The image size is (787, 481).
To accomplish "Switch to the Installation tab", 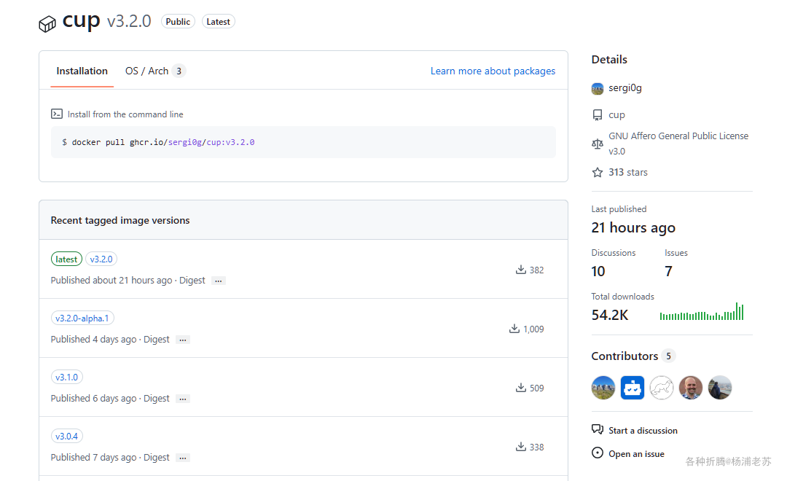I will coord(82,71).
